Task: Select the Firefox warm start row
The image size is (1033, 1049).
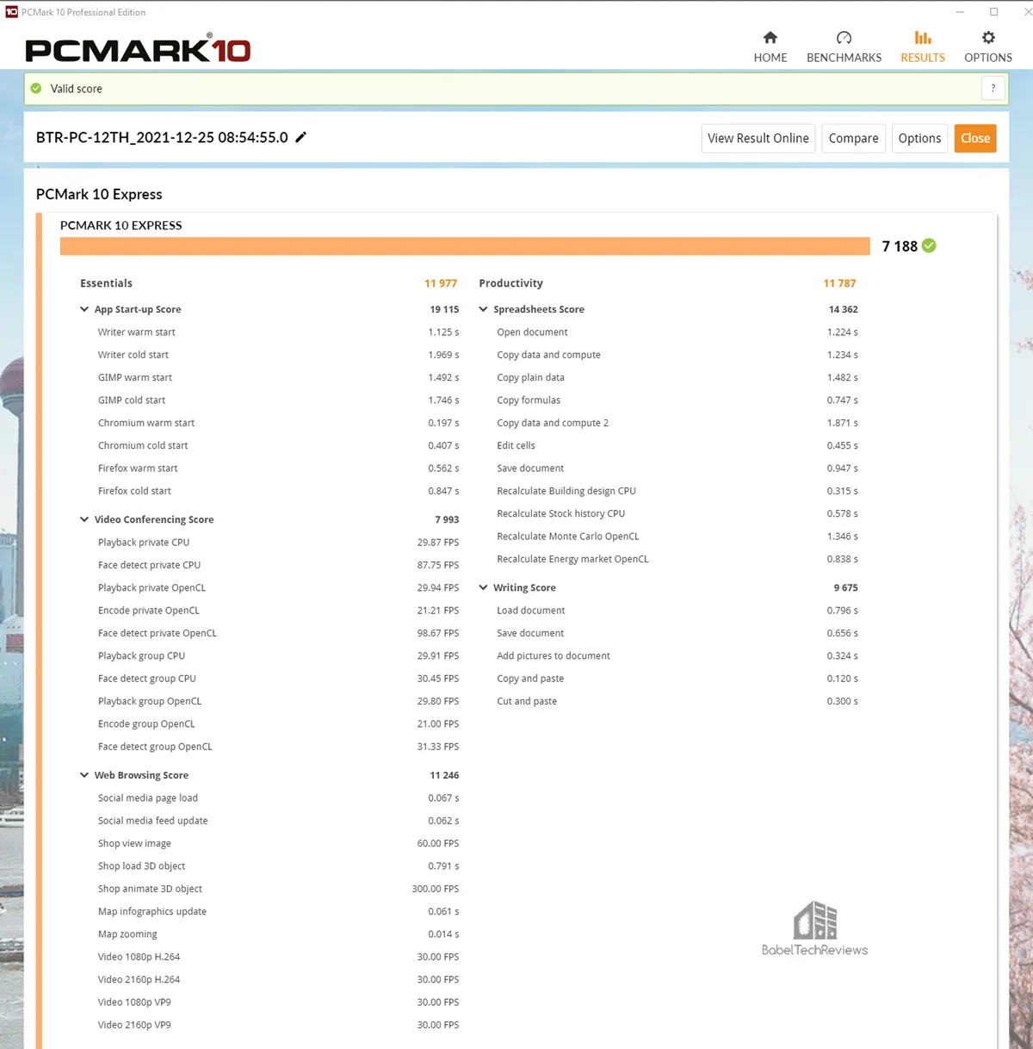Action: coord(278,469)
